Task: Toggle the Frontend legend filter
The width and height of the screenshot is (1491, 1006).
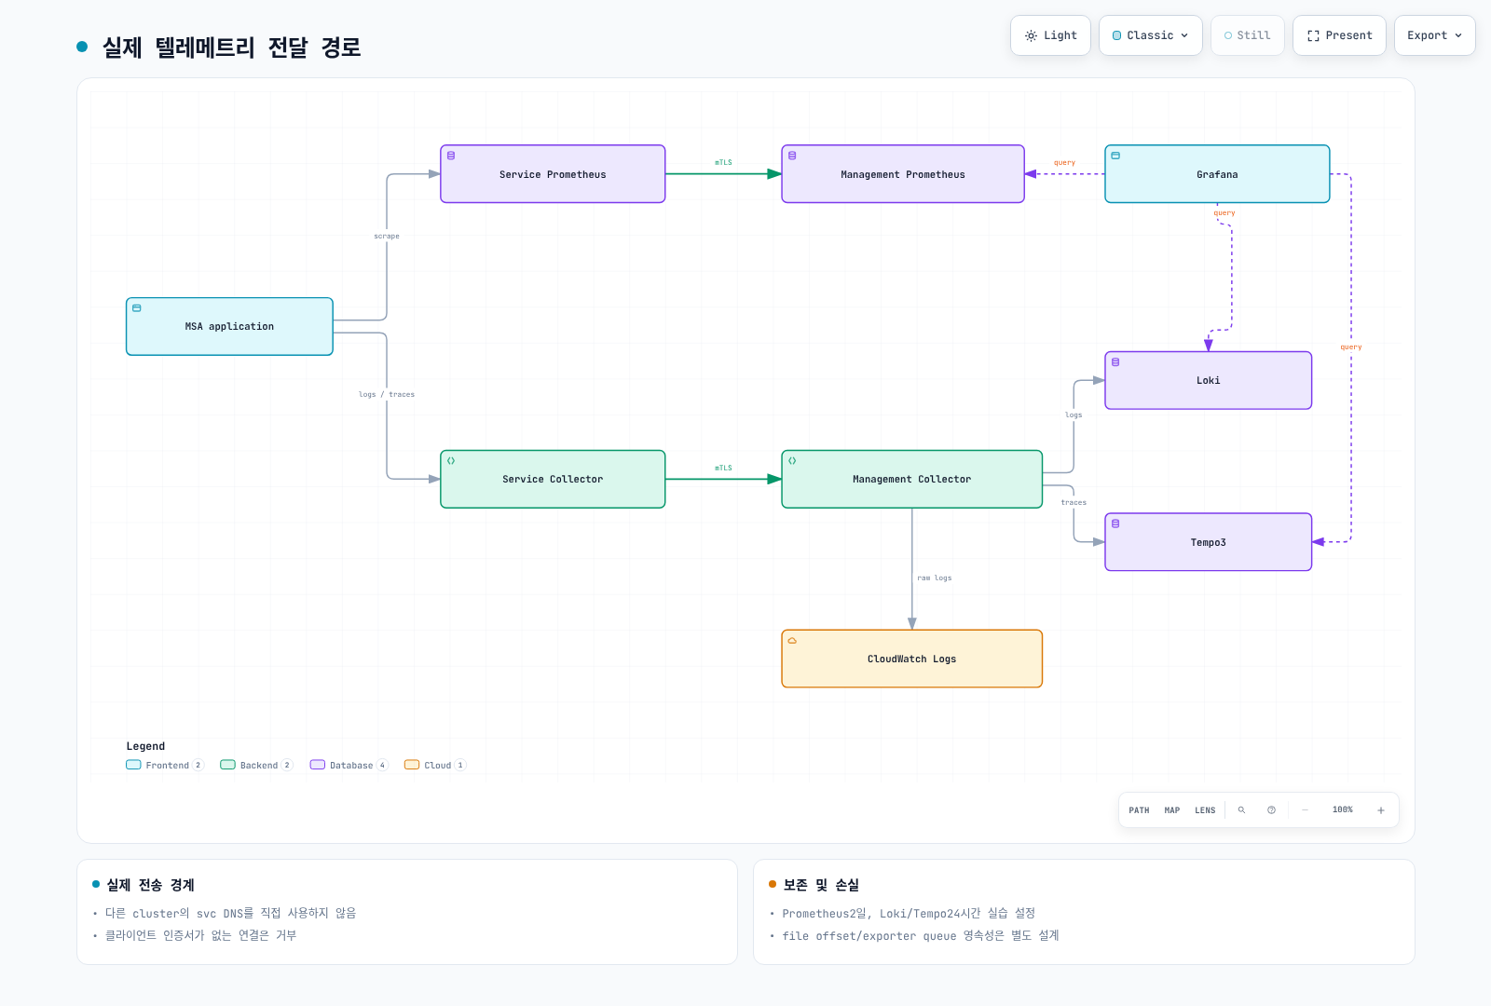Action: pos(164,766)
